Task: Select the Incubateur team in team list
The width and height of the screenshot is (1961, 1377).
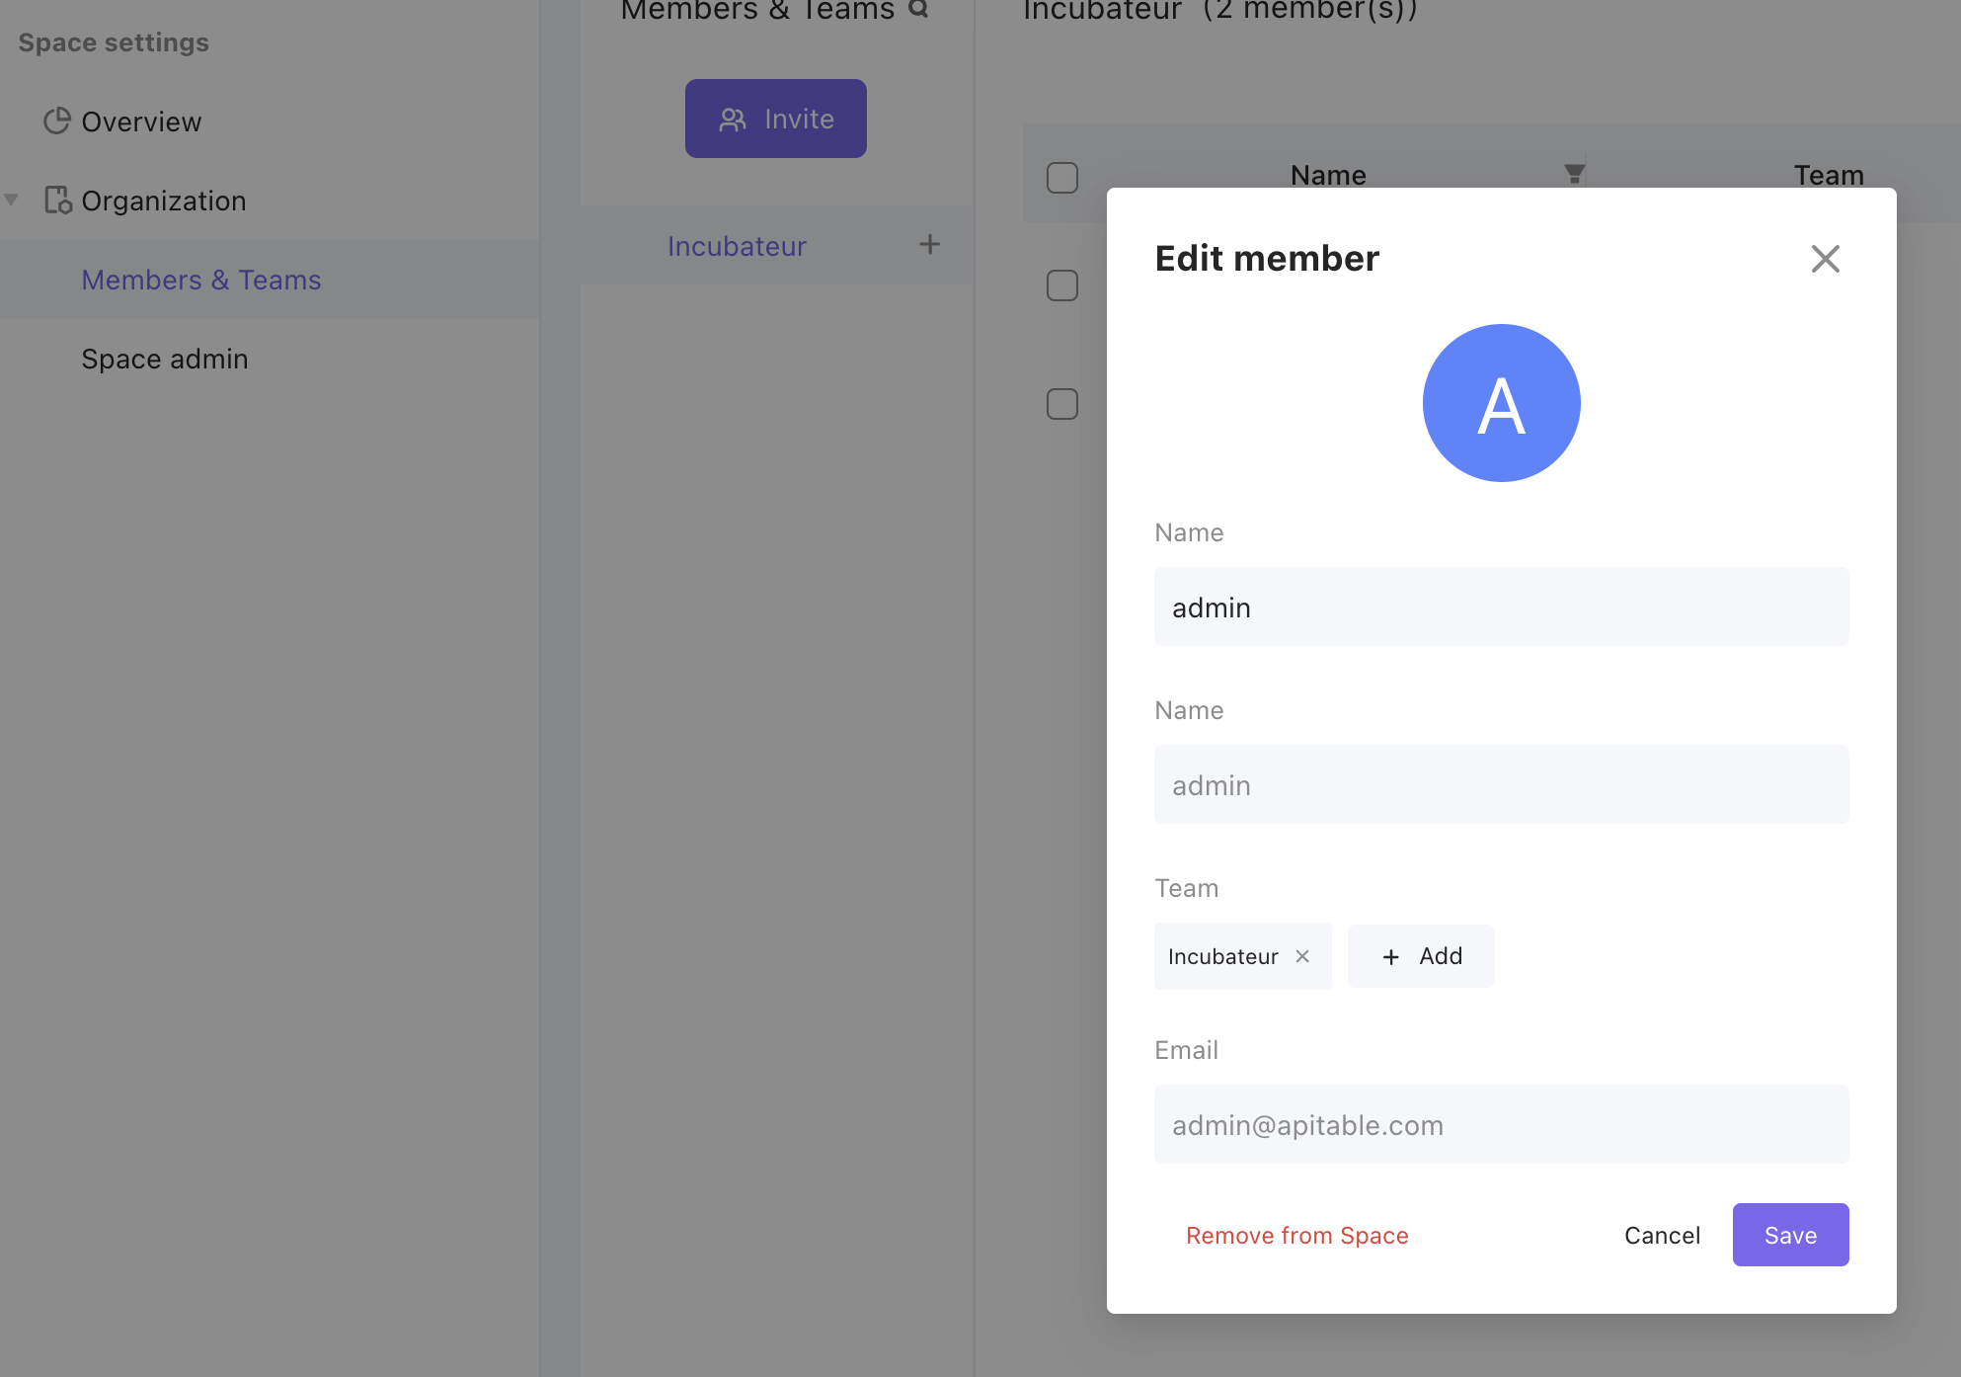Action: pos(737,246)
